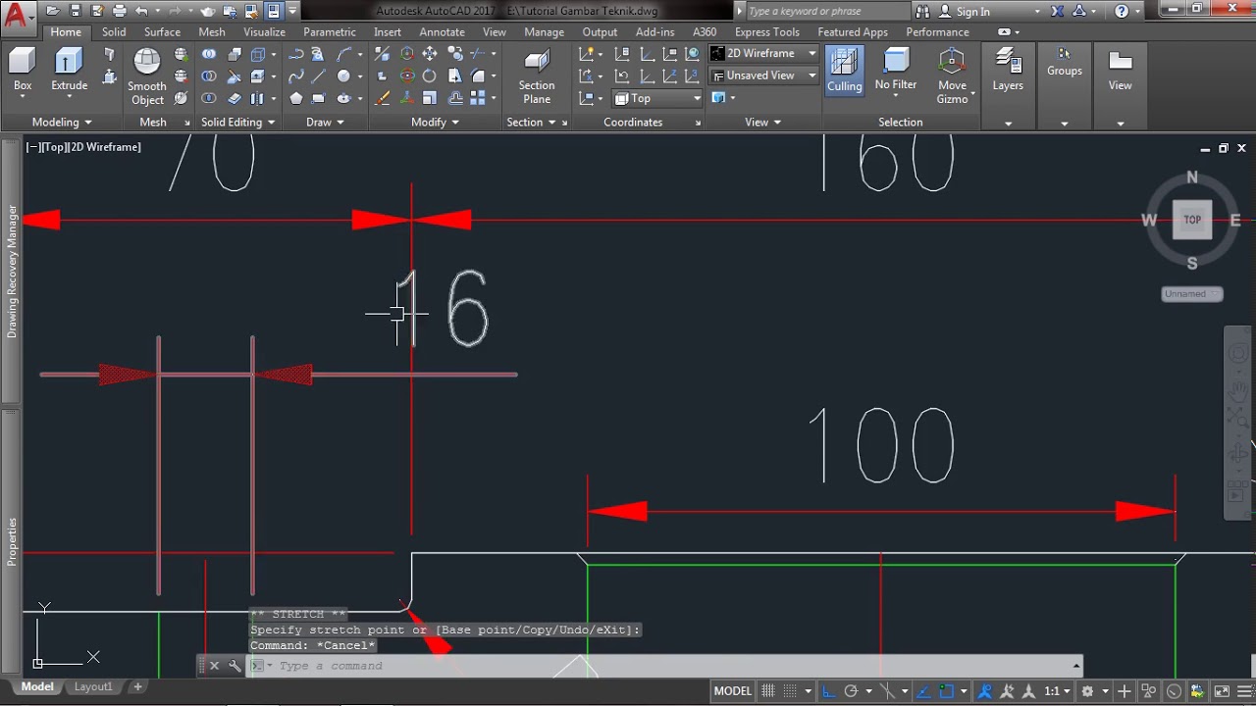Click the Solid Union icon in Solid Editing
1256x706 pixels.
209,54
